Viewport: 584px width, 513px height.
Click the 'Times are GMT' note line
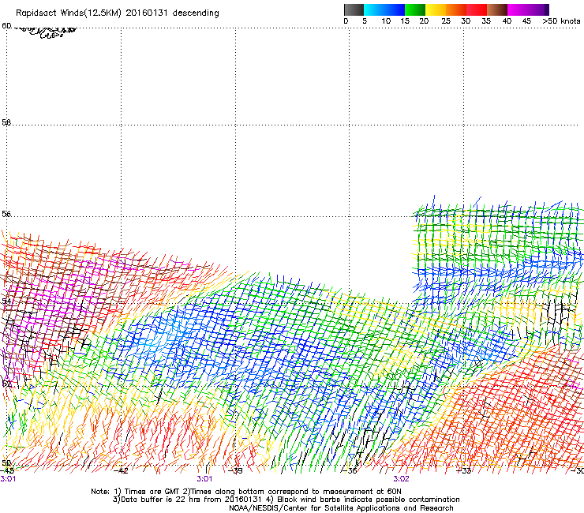pyautogui.click(x=245, y=492)
